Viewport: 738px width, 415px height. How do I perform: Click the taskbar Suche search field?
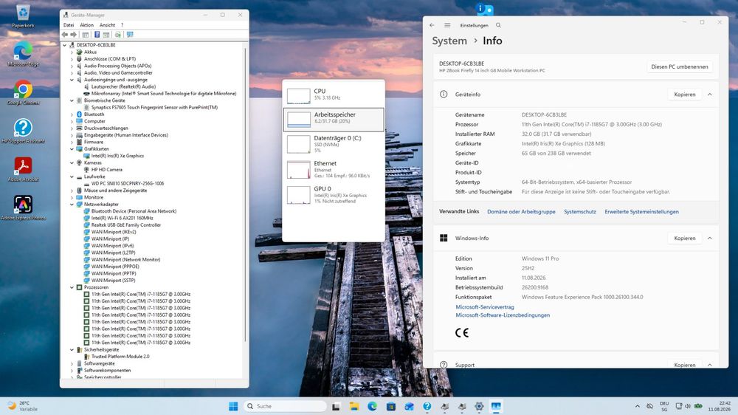(x=285, y=406)
